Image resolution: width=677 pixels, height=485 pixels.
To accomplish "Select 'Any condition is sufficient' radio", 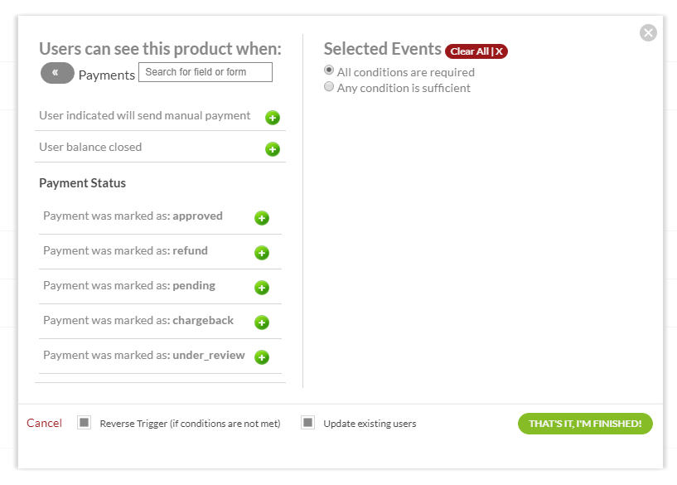I will (329, 87).
